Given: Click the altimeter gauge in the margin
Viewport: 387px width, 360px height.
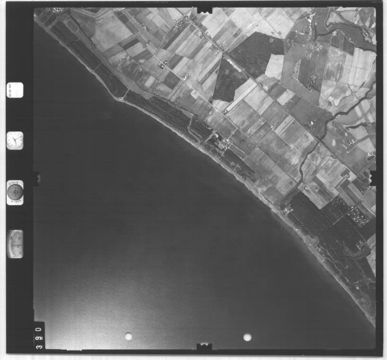Looking at the screenshot, I should click(15, 244).
